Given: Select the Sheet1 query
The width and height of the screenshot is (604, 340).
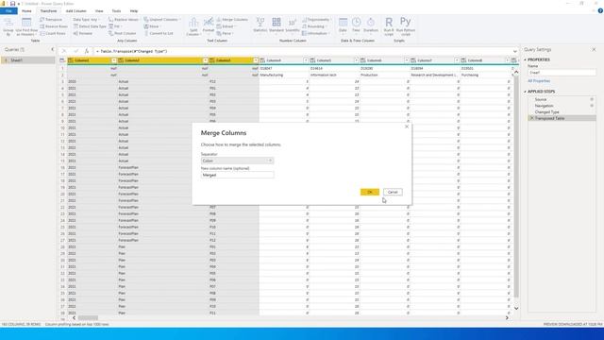Looking at the screenshot, I should point(27,60).
